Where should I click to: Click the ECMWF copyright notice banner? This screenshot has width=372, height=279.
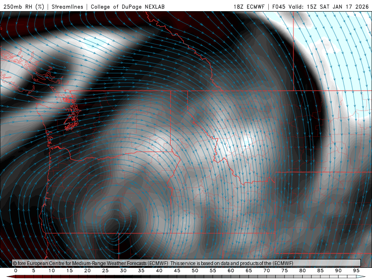pos(186,263)
